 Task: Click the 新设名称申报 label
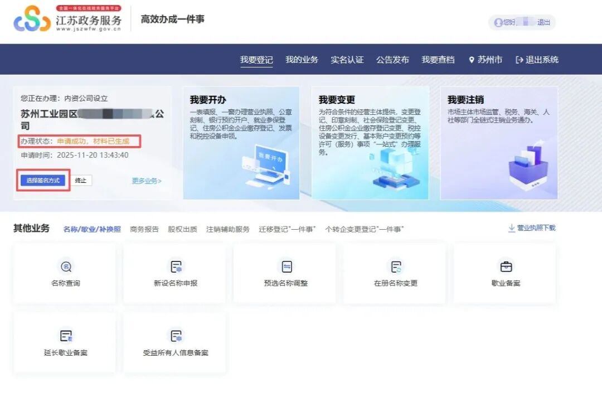(x=176, y=283)
